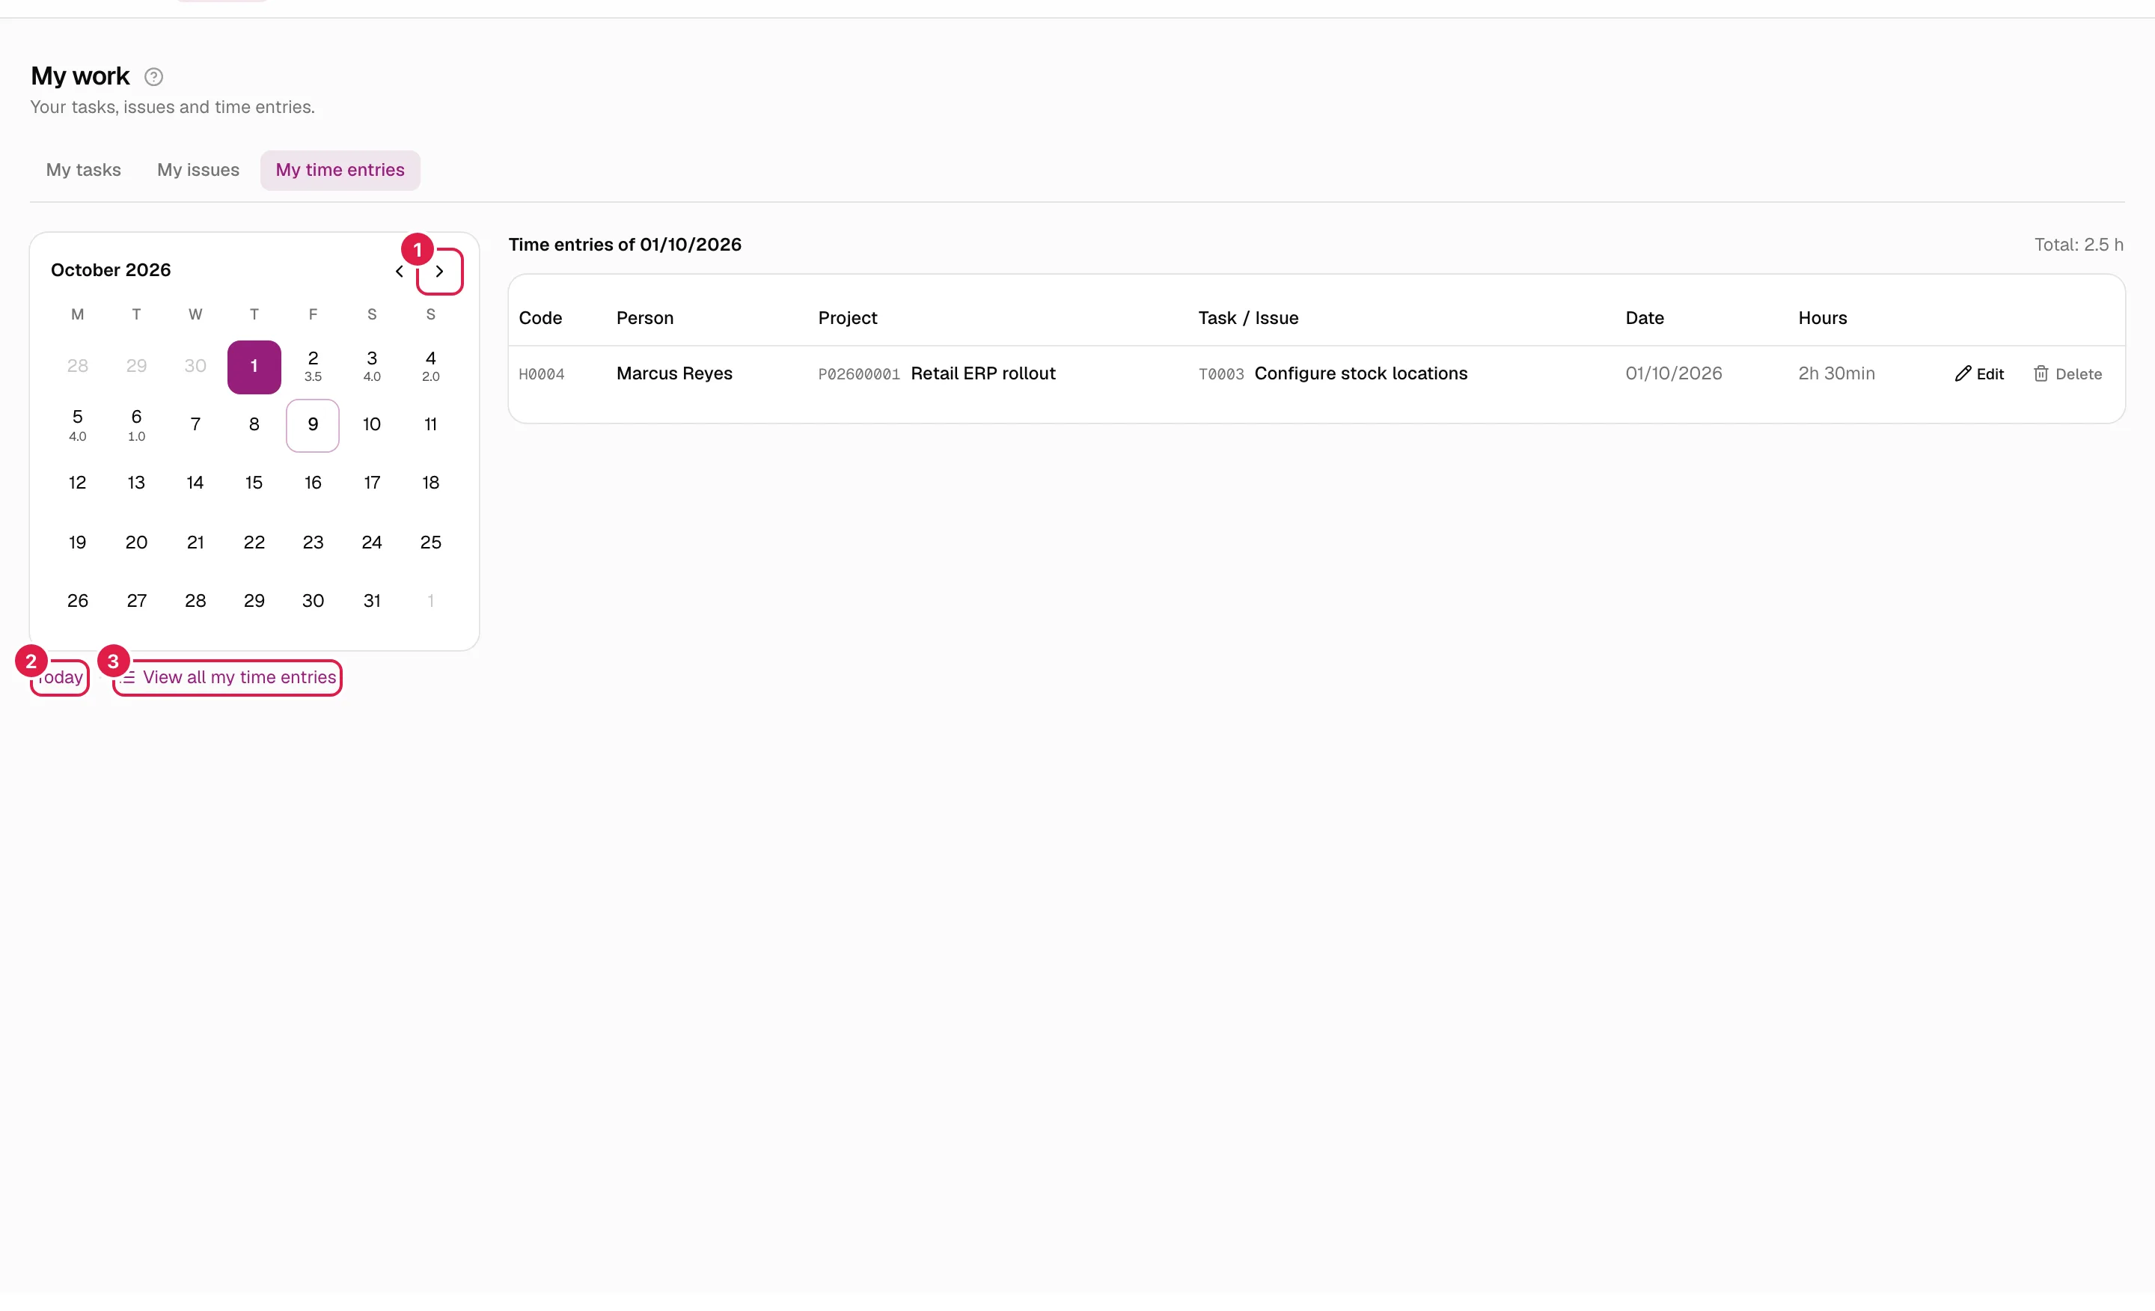Select October 3 with 4.0 hours
This screenshot has width=2155, height=1311.
tap(372, 367)
